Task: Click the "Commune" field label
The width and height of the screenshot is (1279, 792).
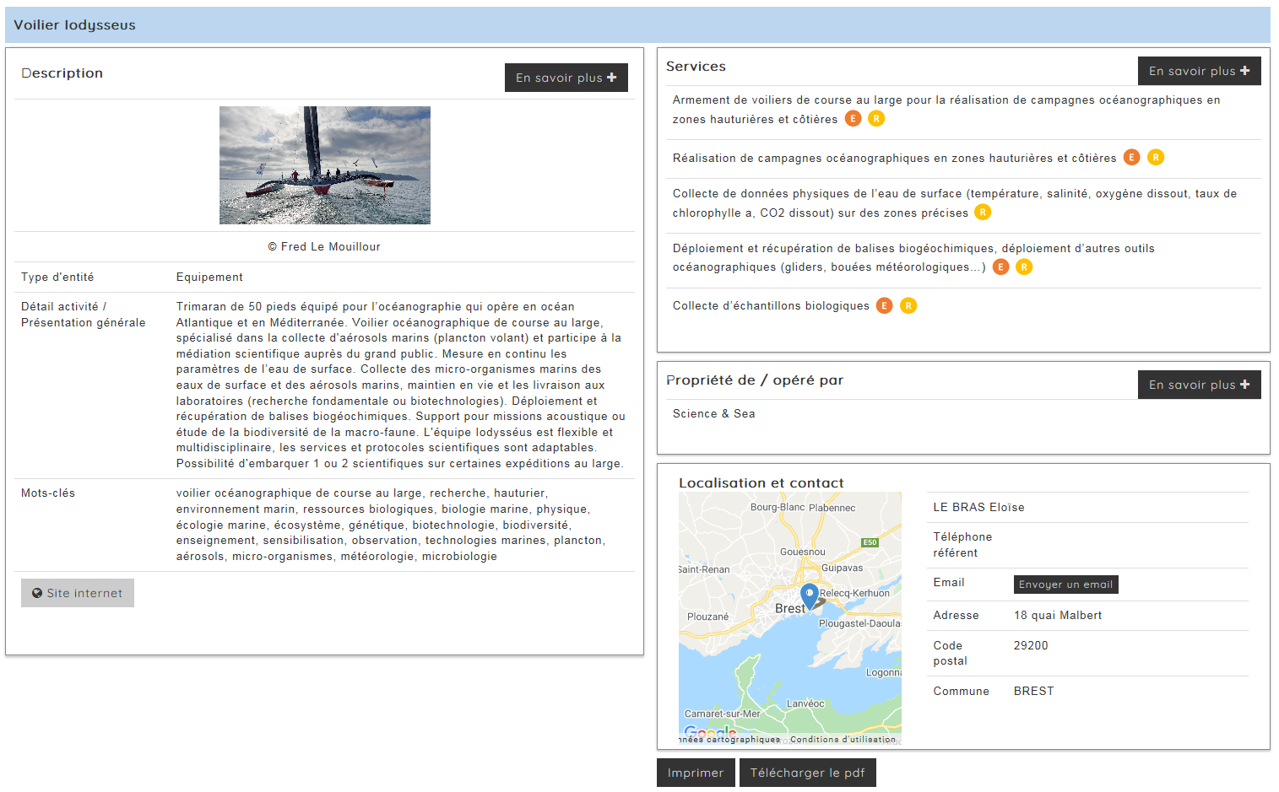Action: pos(961,692)
